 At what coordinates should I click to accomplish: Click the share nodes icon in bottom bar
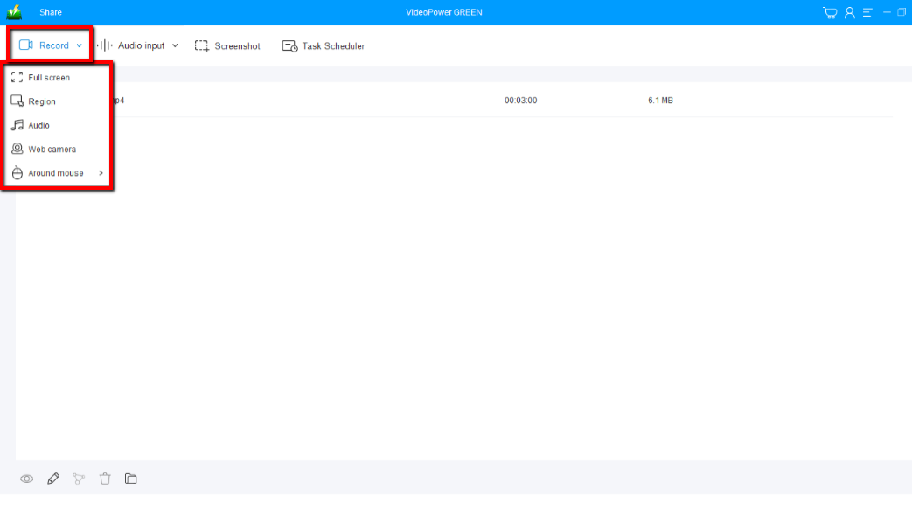[80, 479]
